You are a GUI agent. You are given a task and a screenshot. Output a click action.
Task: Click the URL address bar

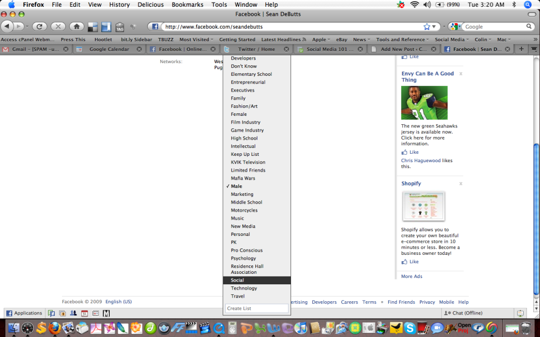click(x=293, y=26)
